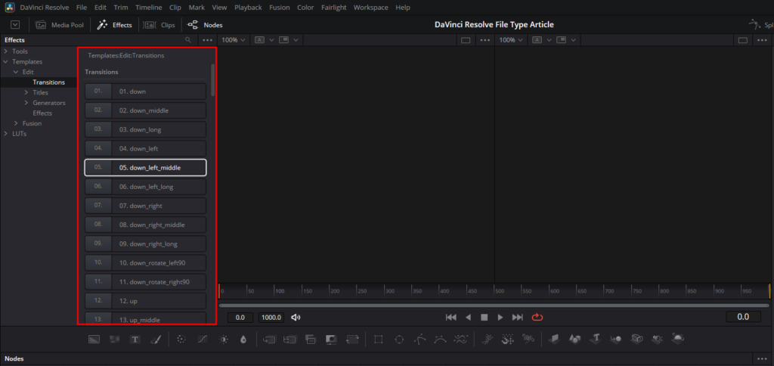Open the right viewer 100% zoom dropdown
This screenshot has width=774, height=366.
[x=511, y=40]
